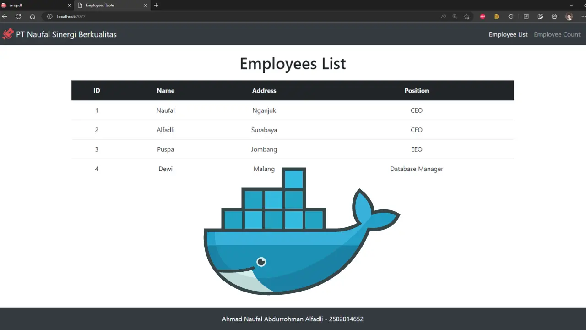The height and width of the screenshot is (330, 586).
Task: Click the address cell Jombang
Action: pos(264,149)
